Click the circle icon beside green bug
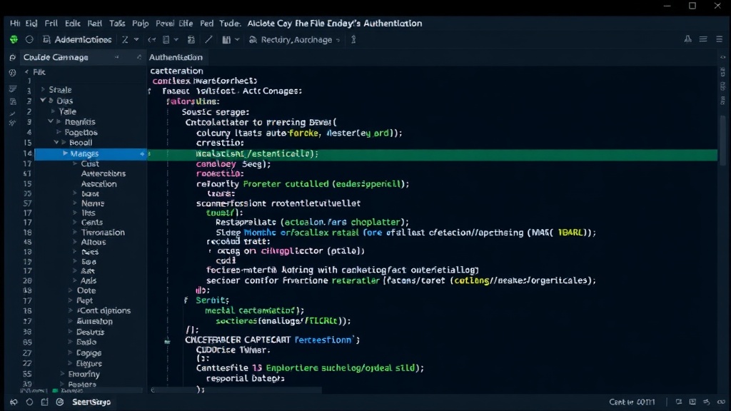This screenshot has width=731, height=411. coord(29,40)
